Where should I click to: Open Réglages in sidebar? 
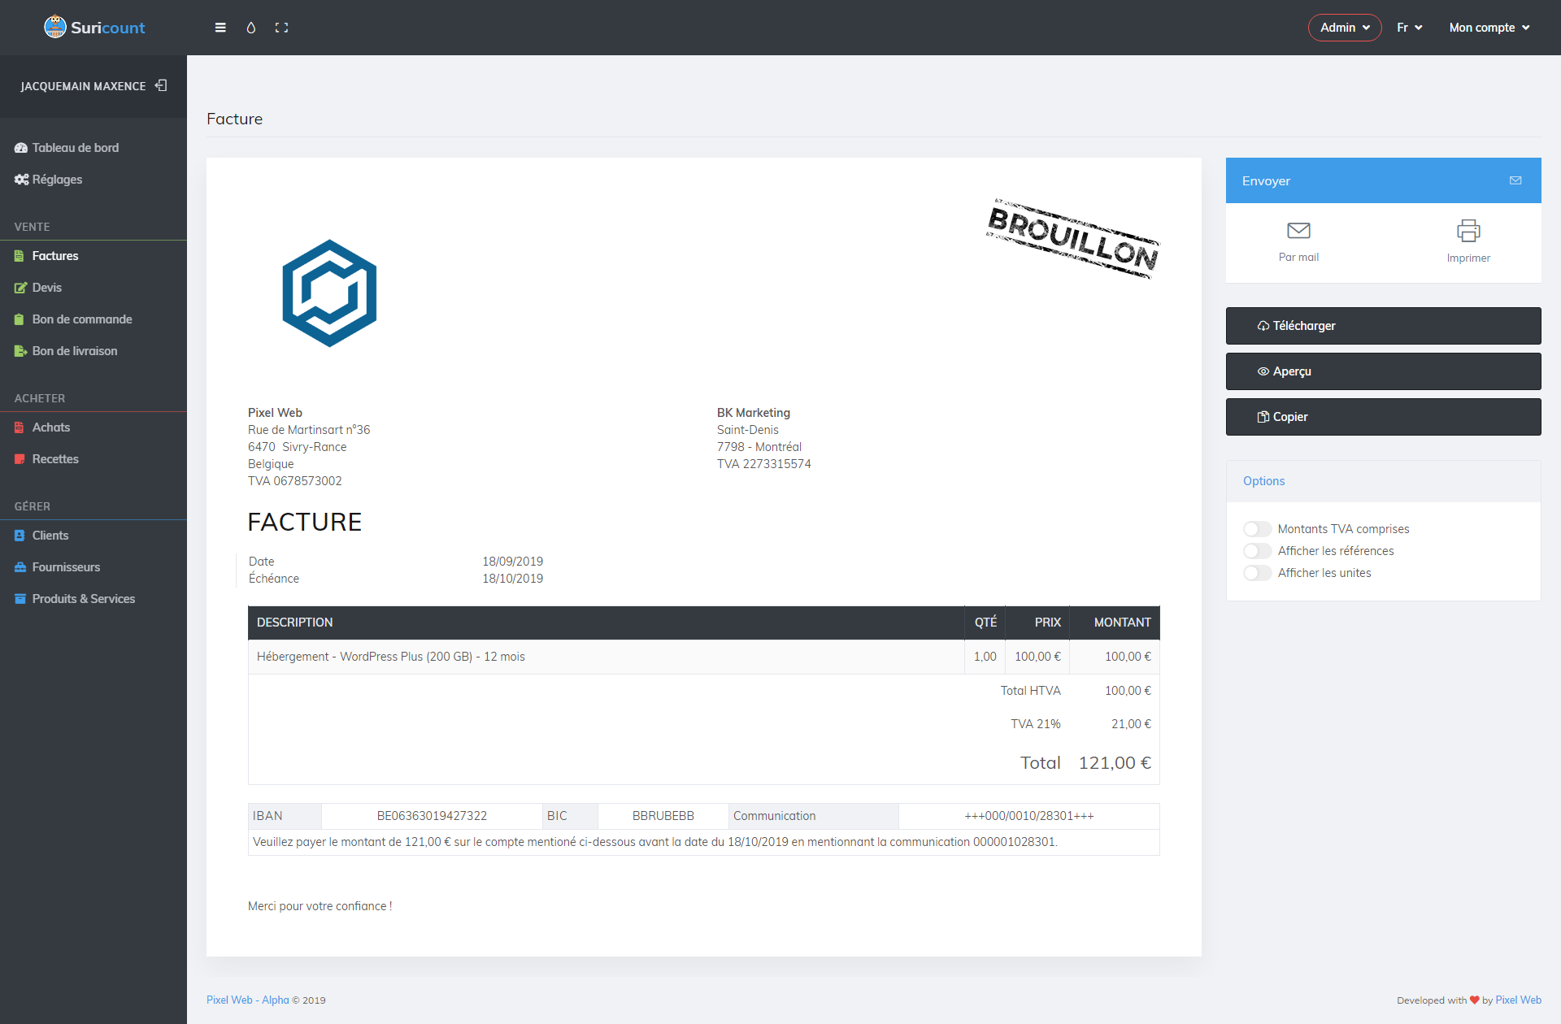click(x=93, y=180)
